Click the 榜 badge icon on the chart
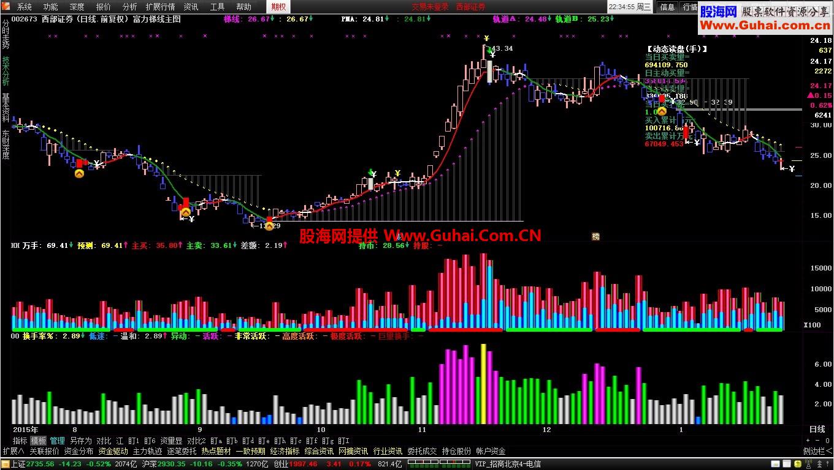Screen dimensions: 834x470 tap(595, 236)
